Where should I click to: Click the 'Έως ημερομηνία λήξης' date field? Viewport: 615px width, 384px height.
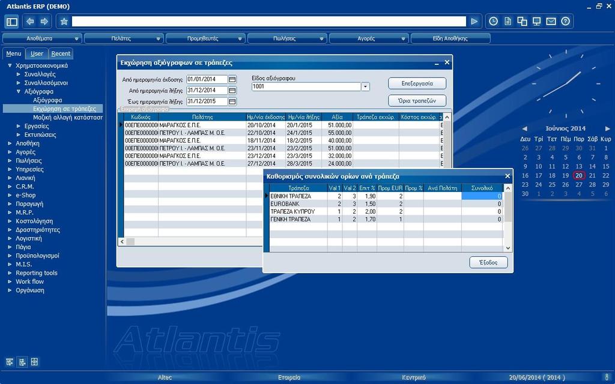click(207, 101)
